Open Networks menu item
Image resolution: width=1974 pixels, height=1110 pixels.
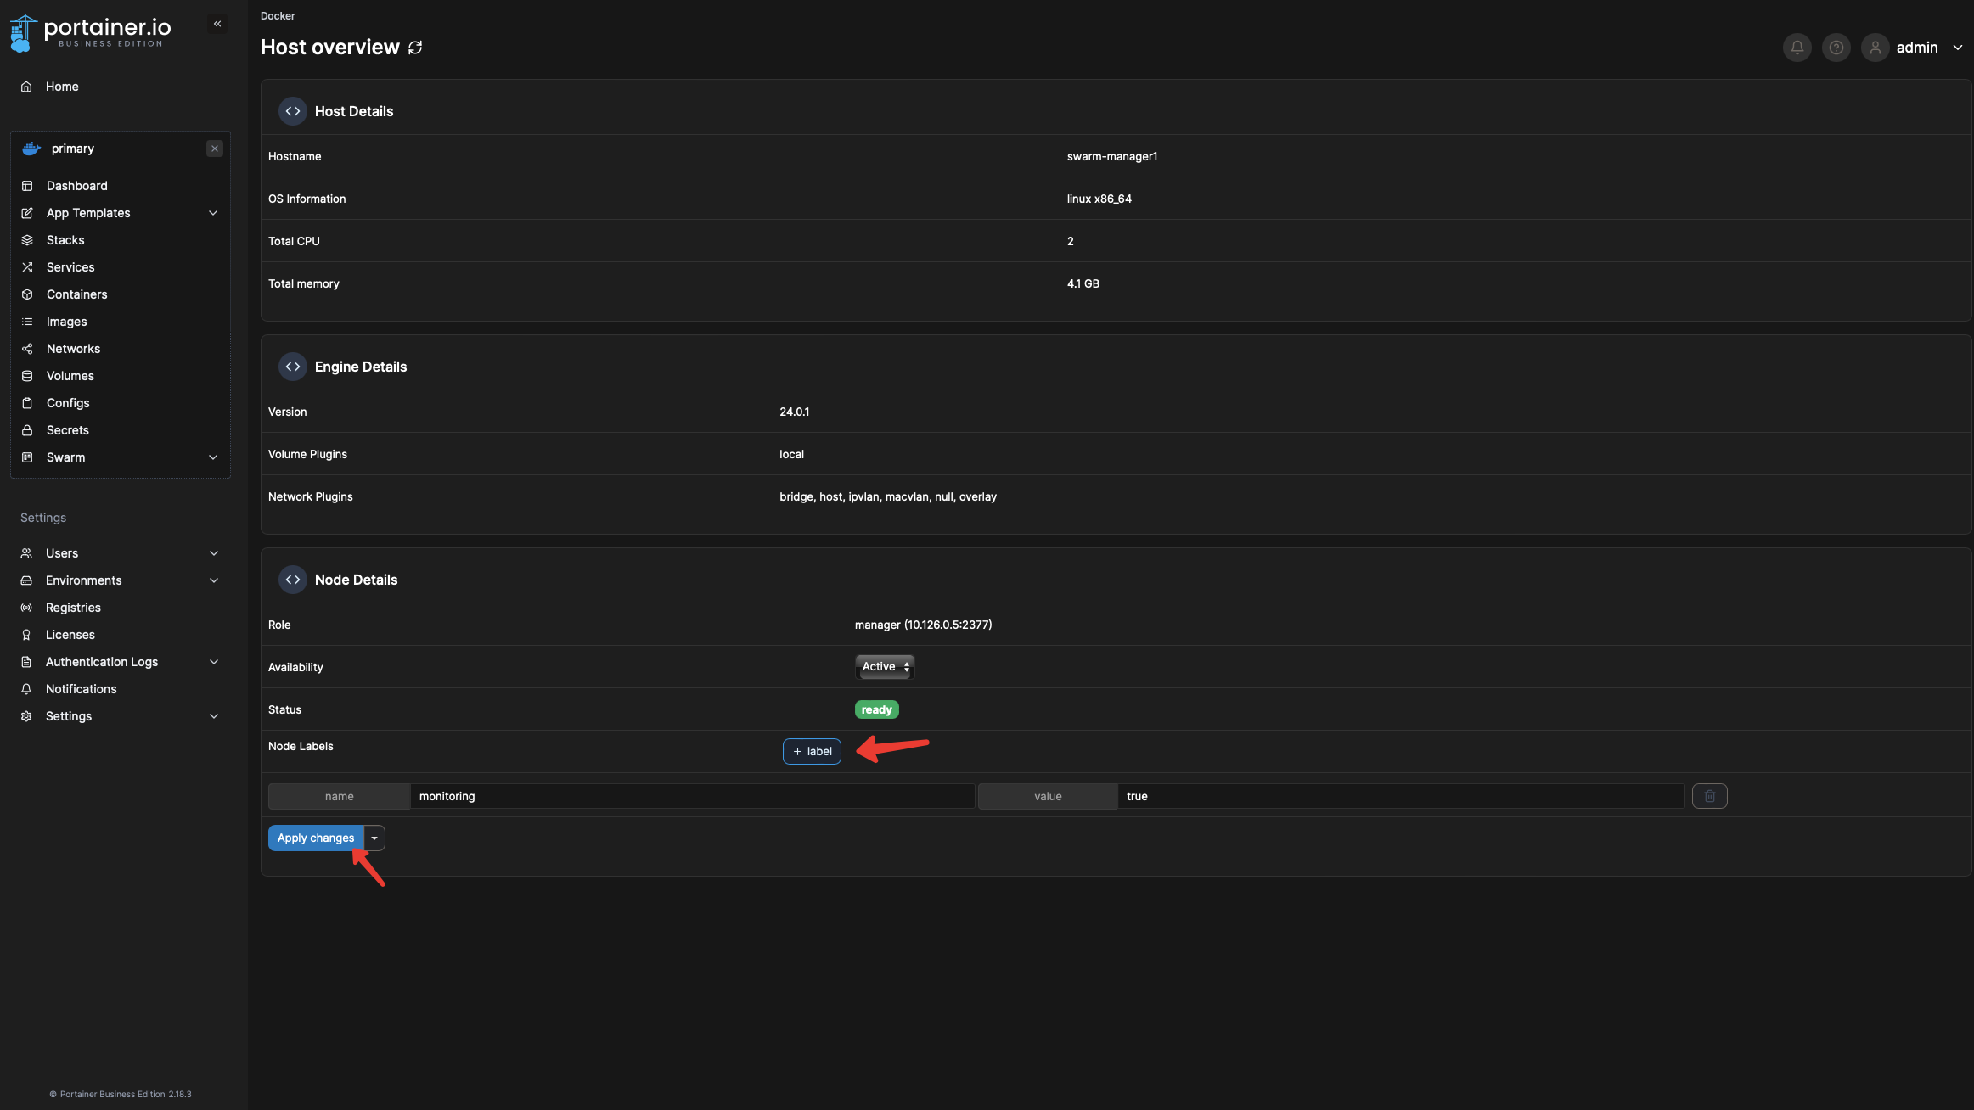point(74,349)
